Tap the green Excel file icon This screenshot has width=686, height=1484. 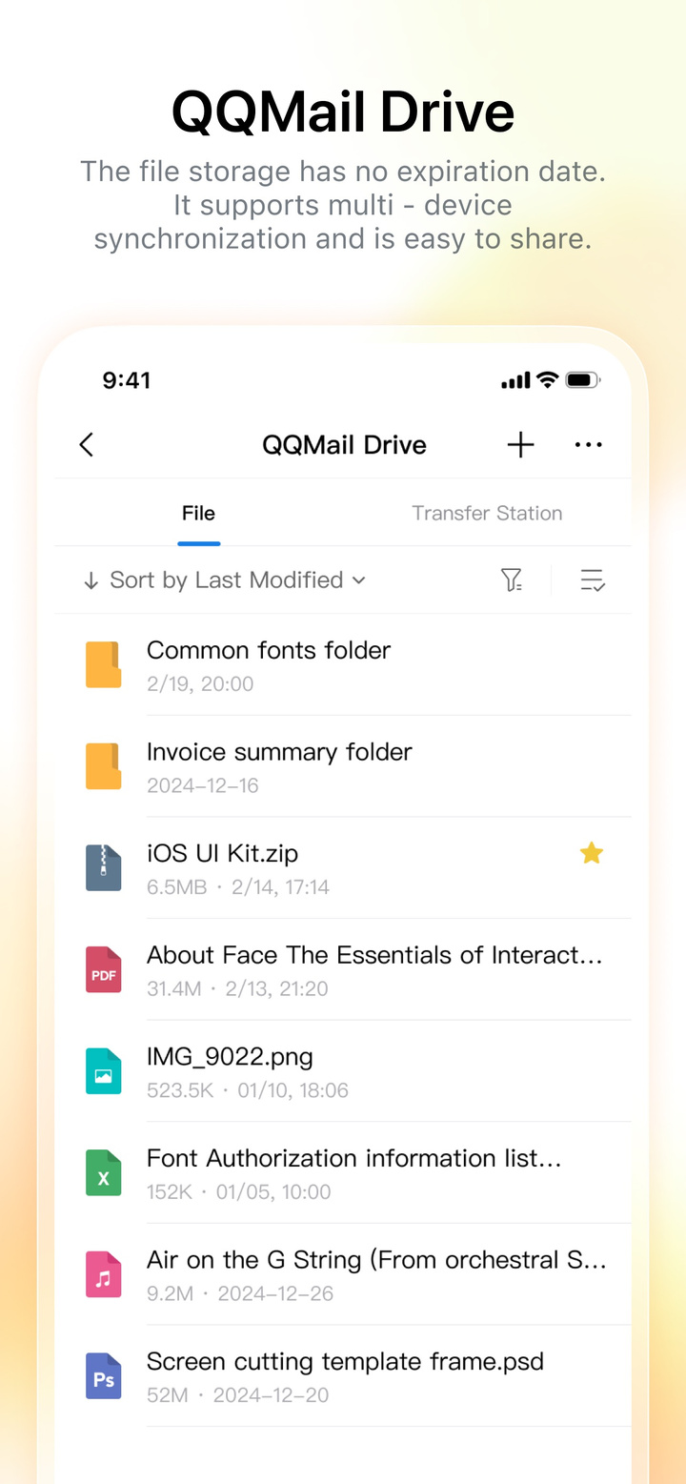click(x=104, y=1173)
